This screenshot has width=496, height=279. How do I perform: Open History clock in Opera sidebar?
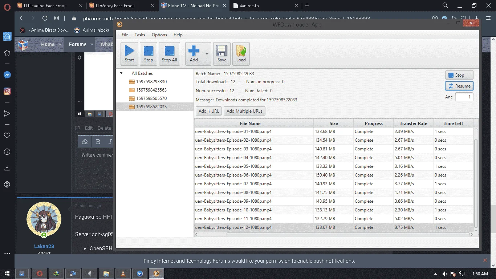(7, 152)
